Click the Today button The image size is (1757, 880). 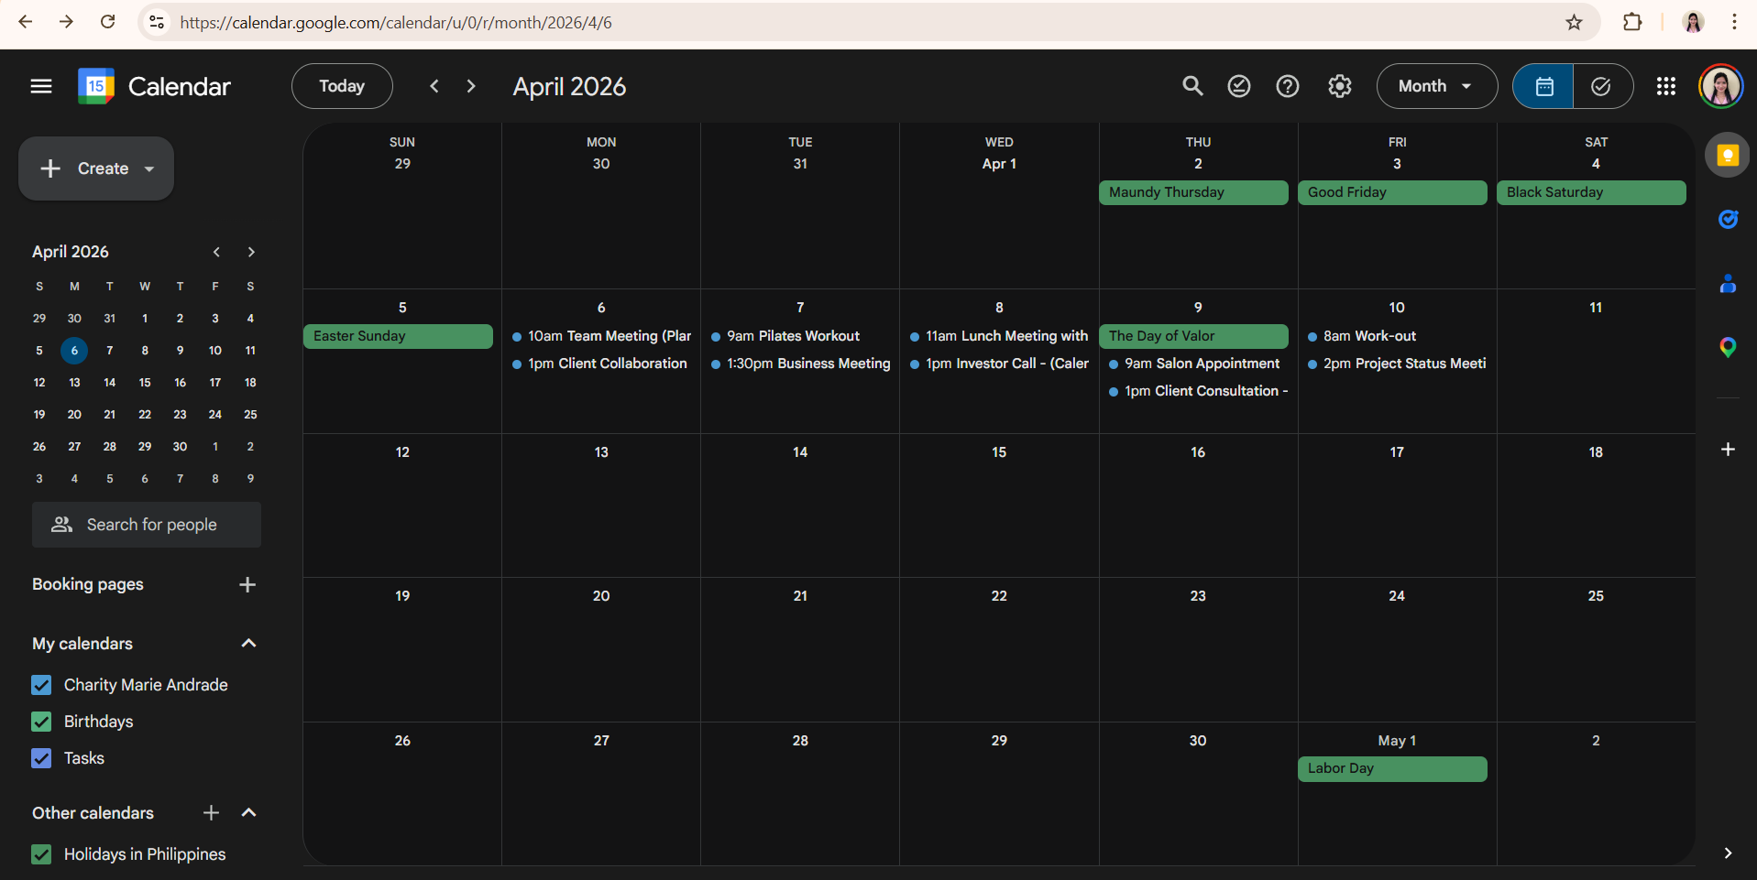click(342, 86)
